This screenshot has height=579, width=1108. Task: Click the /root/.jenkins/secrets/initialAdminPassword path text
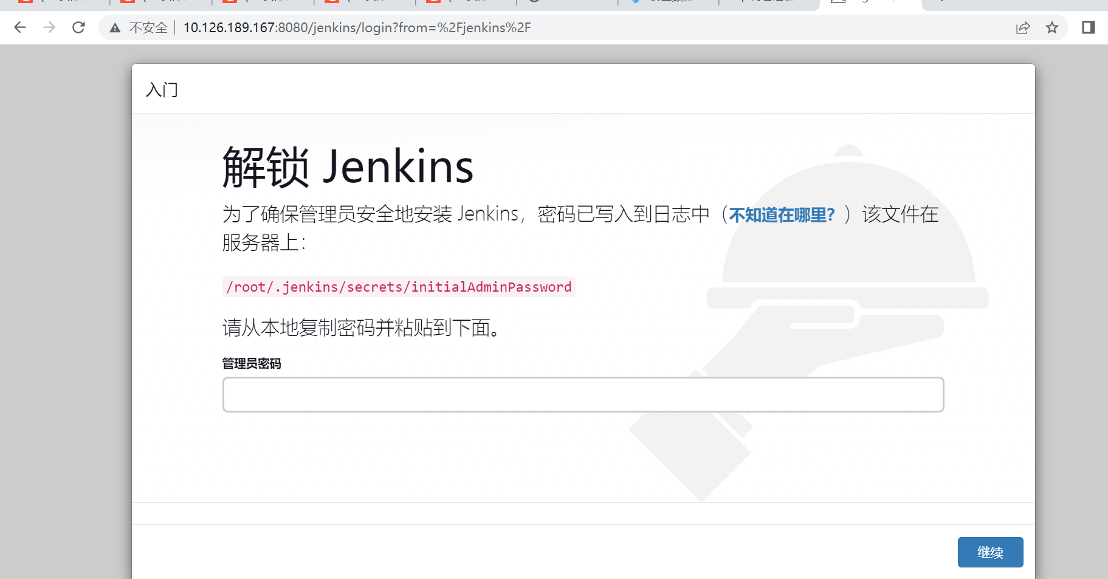(399, 287)
